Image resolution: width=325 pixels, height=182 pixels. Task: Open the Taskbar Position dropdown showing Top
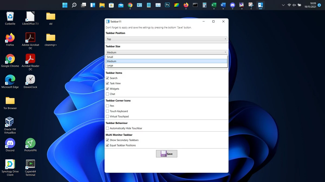click(x=166, y=39)
